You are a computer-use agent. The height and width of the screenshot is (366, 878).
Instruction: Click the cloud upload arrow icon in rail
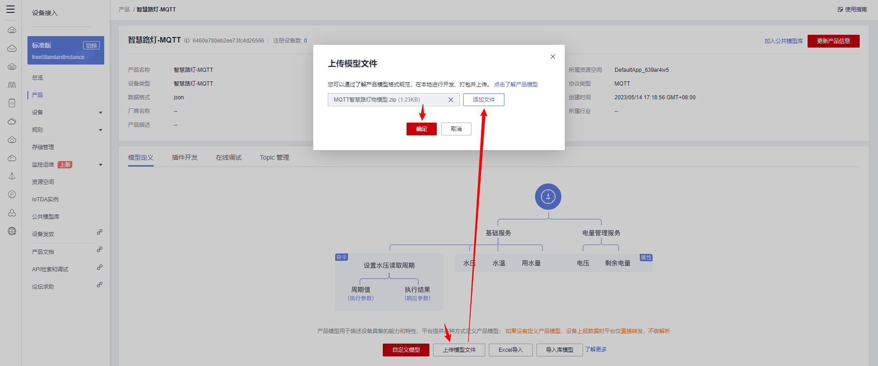point(12,140)
